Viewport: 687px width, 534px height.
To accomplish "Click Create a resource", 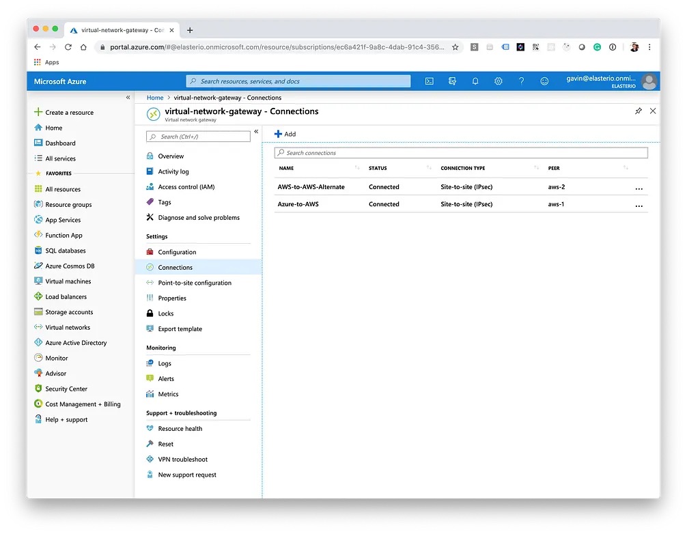I will point(64,112).
